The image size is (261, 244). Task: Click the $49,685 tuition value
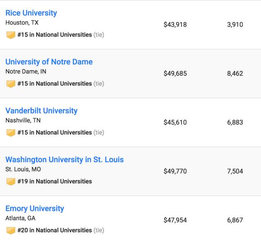[x=175, y=73]
